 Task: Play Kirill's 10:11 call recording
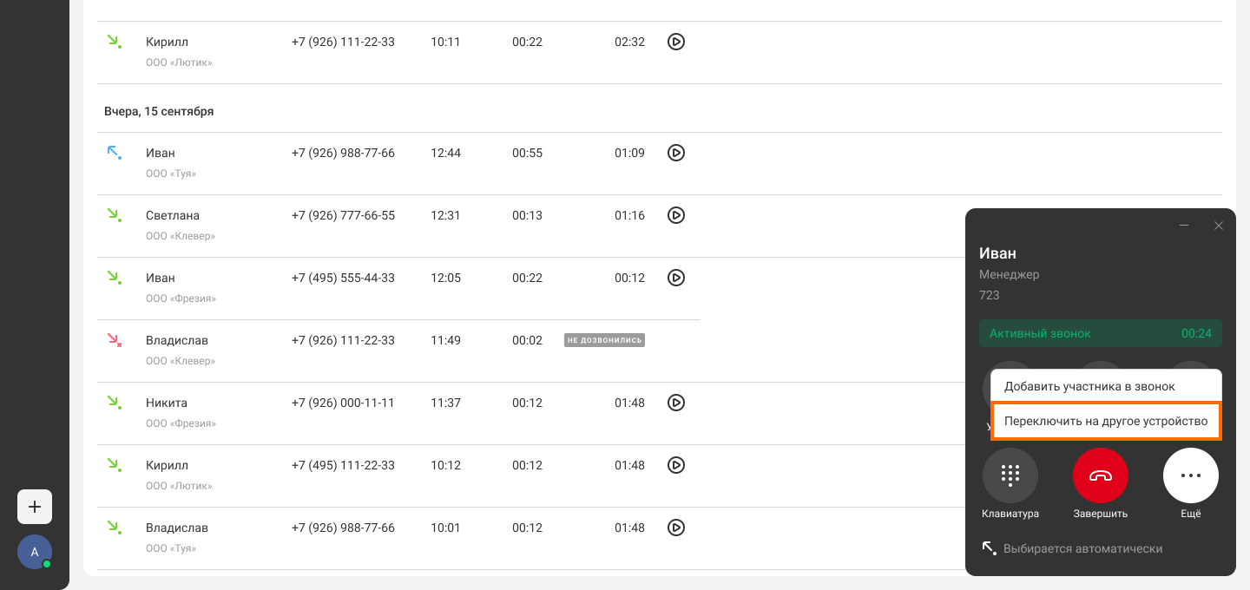click(676, 42)
